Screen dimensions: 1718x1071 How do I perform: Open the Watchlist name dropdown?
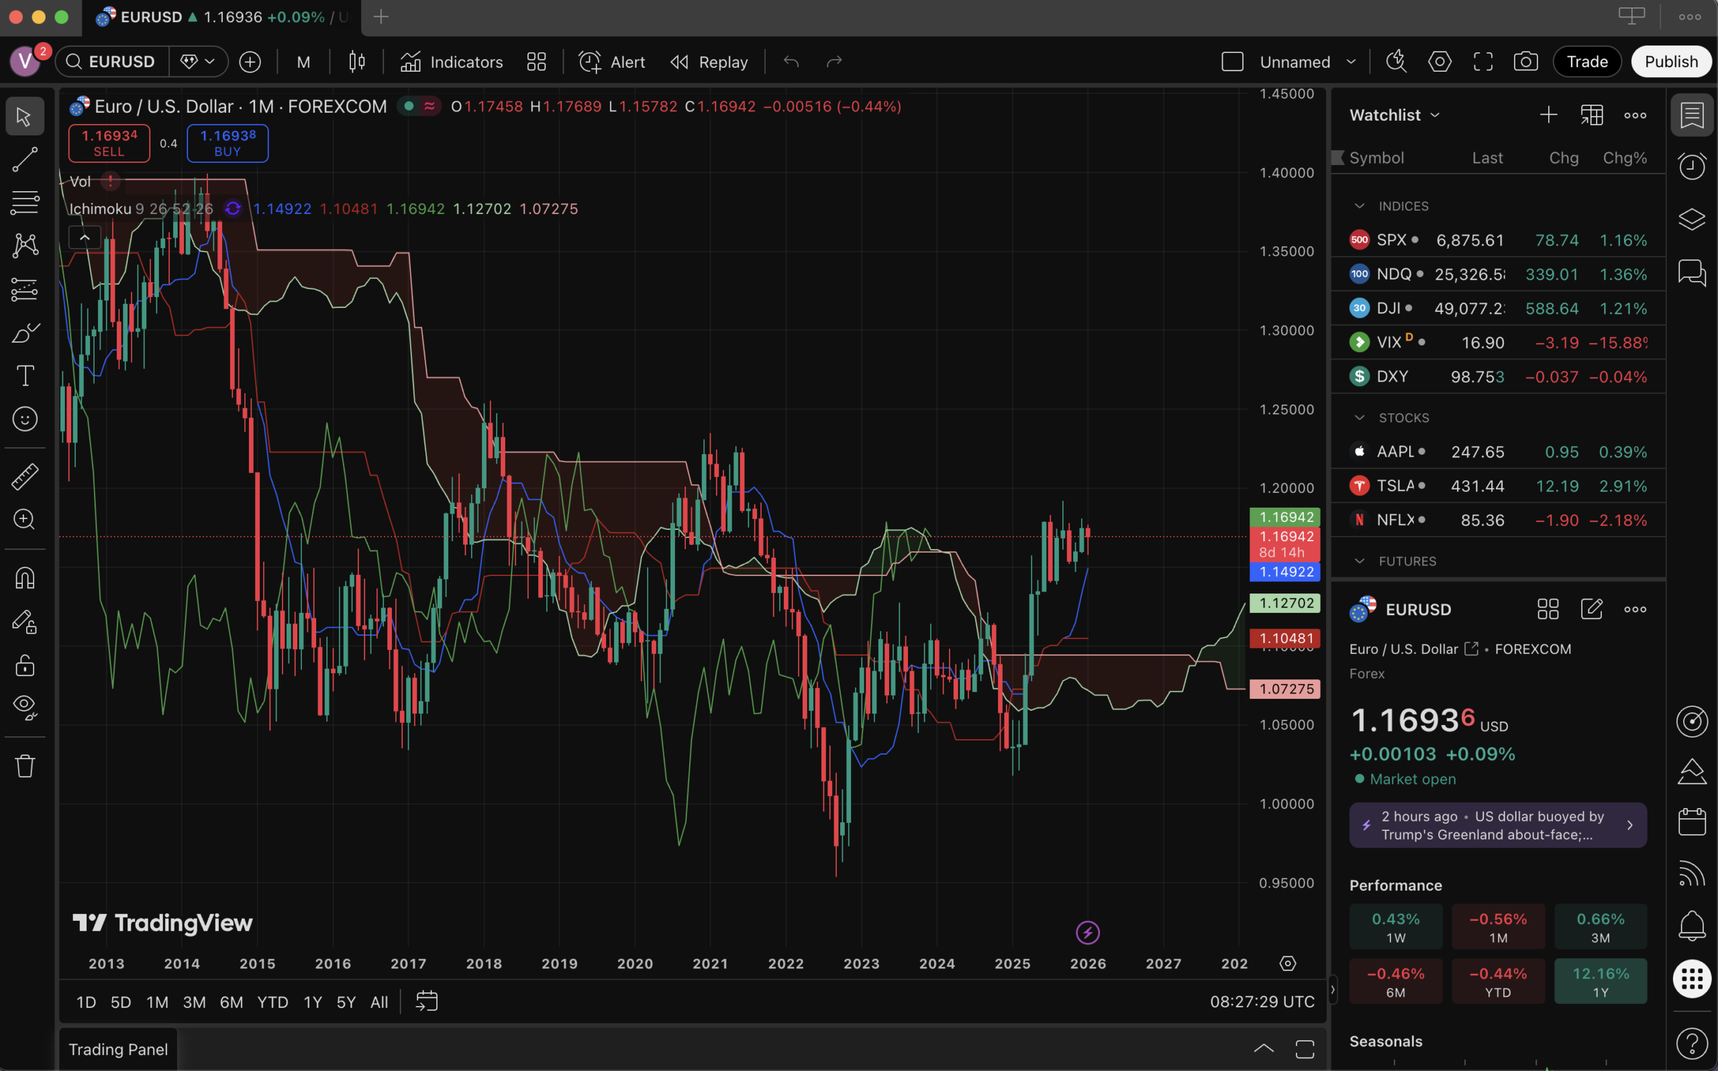pos(1394,115)
